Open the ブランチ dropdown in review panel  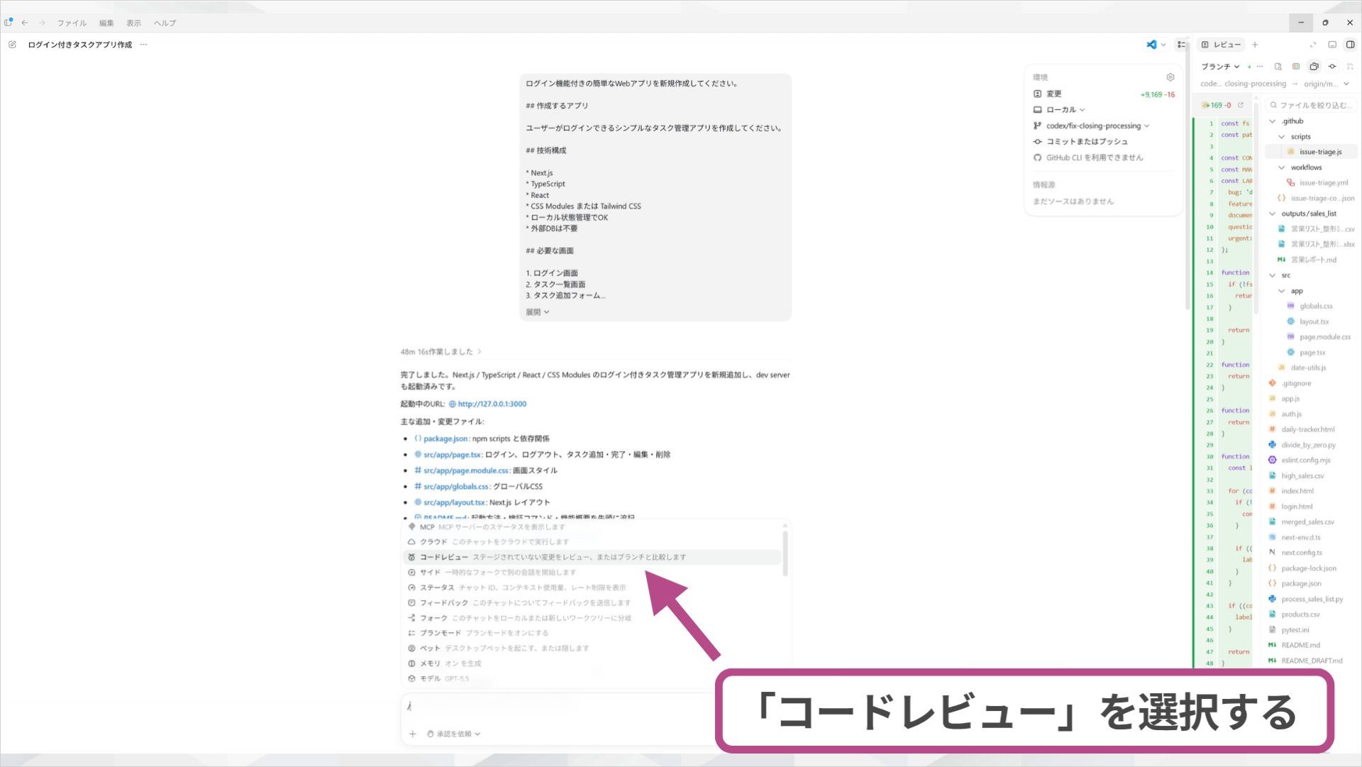click(1220, 67)
